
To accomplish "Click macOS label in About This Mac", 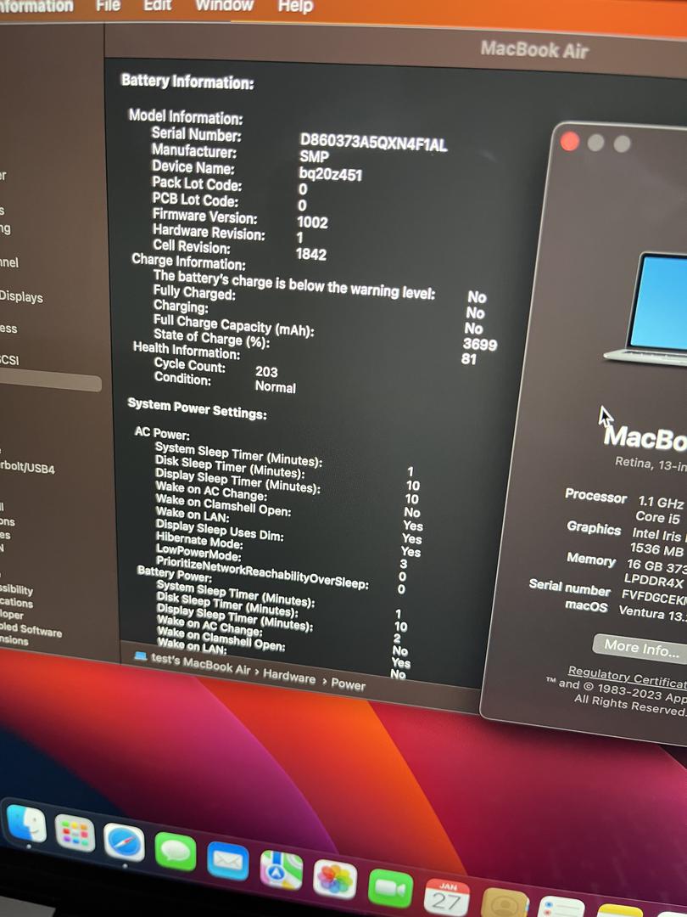I will click(x=587, y=605).
